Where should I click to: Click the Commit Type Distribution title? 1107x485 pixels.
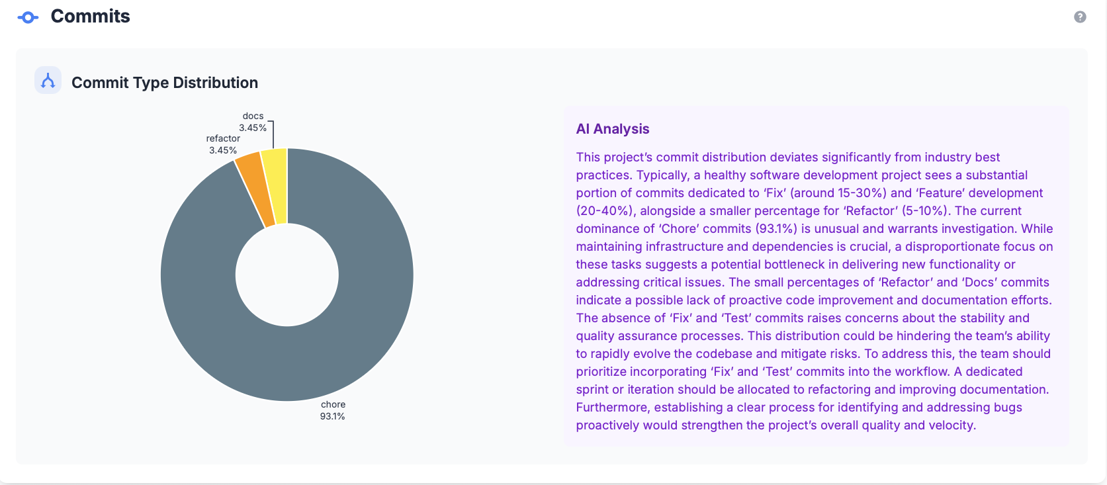pos(165,83)
